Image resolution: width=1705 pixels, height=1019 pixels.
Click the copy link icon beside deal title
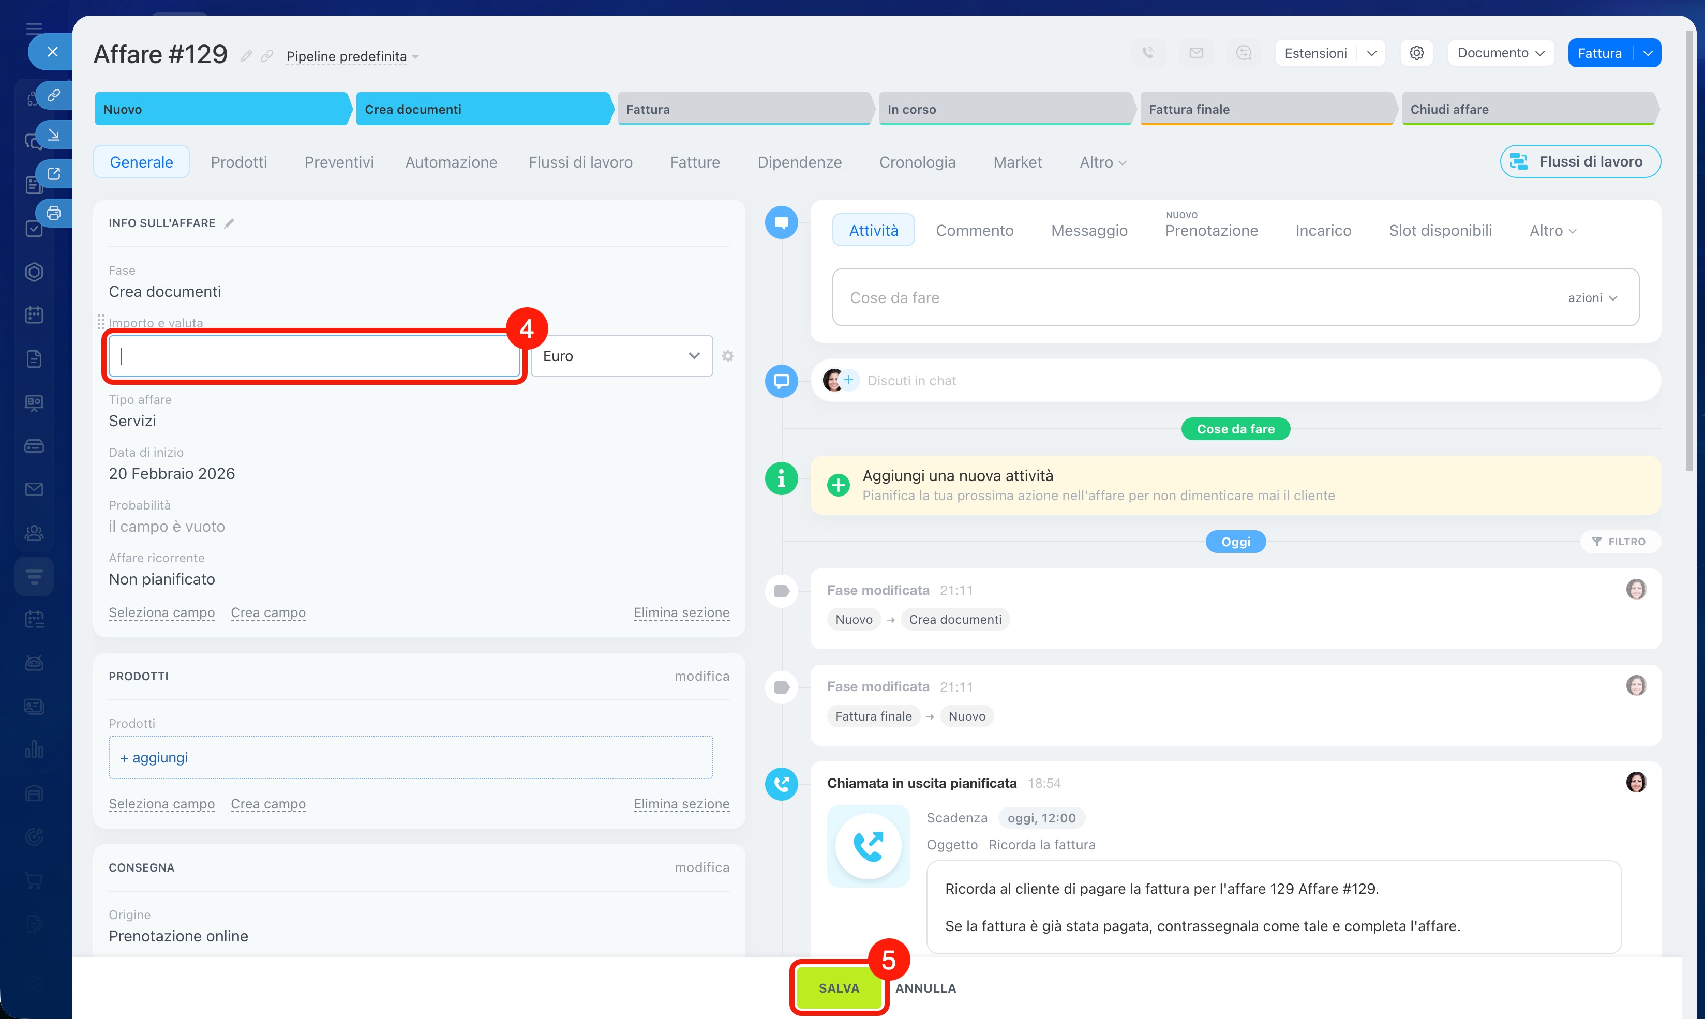(267, 56)
